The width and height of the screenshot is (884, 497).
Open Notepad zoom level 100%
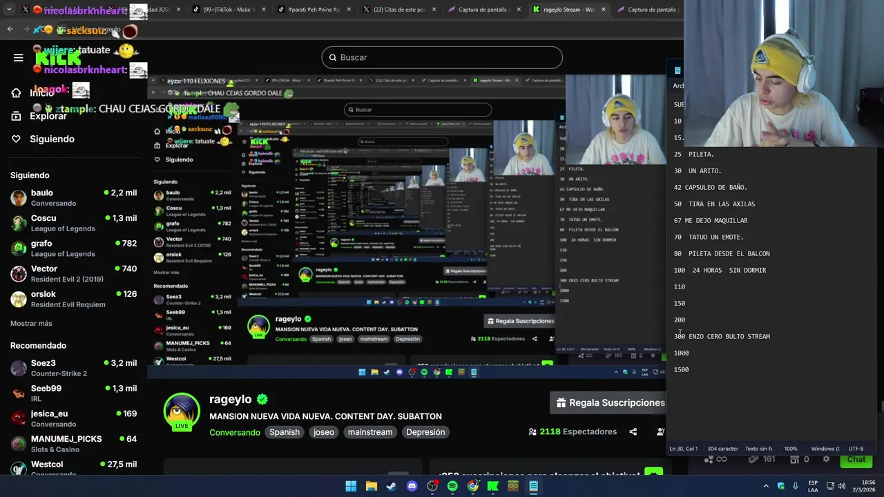(x=791, y=449)
